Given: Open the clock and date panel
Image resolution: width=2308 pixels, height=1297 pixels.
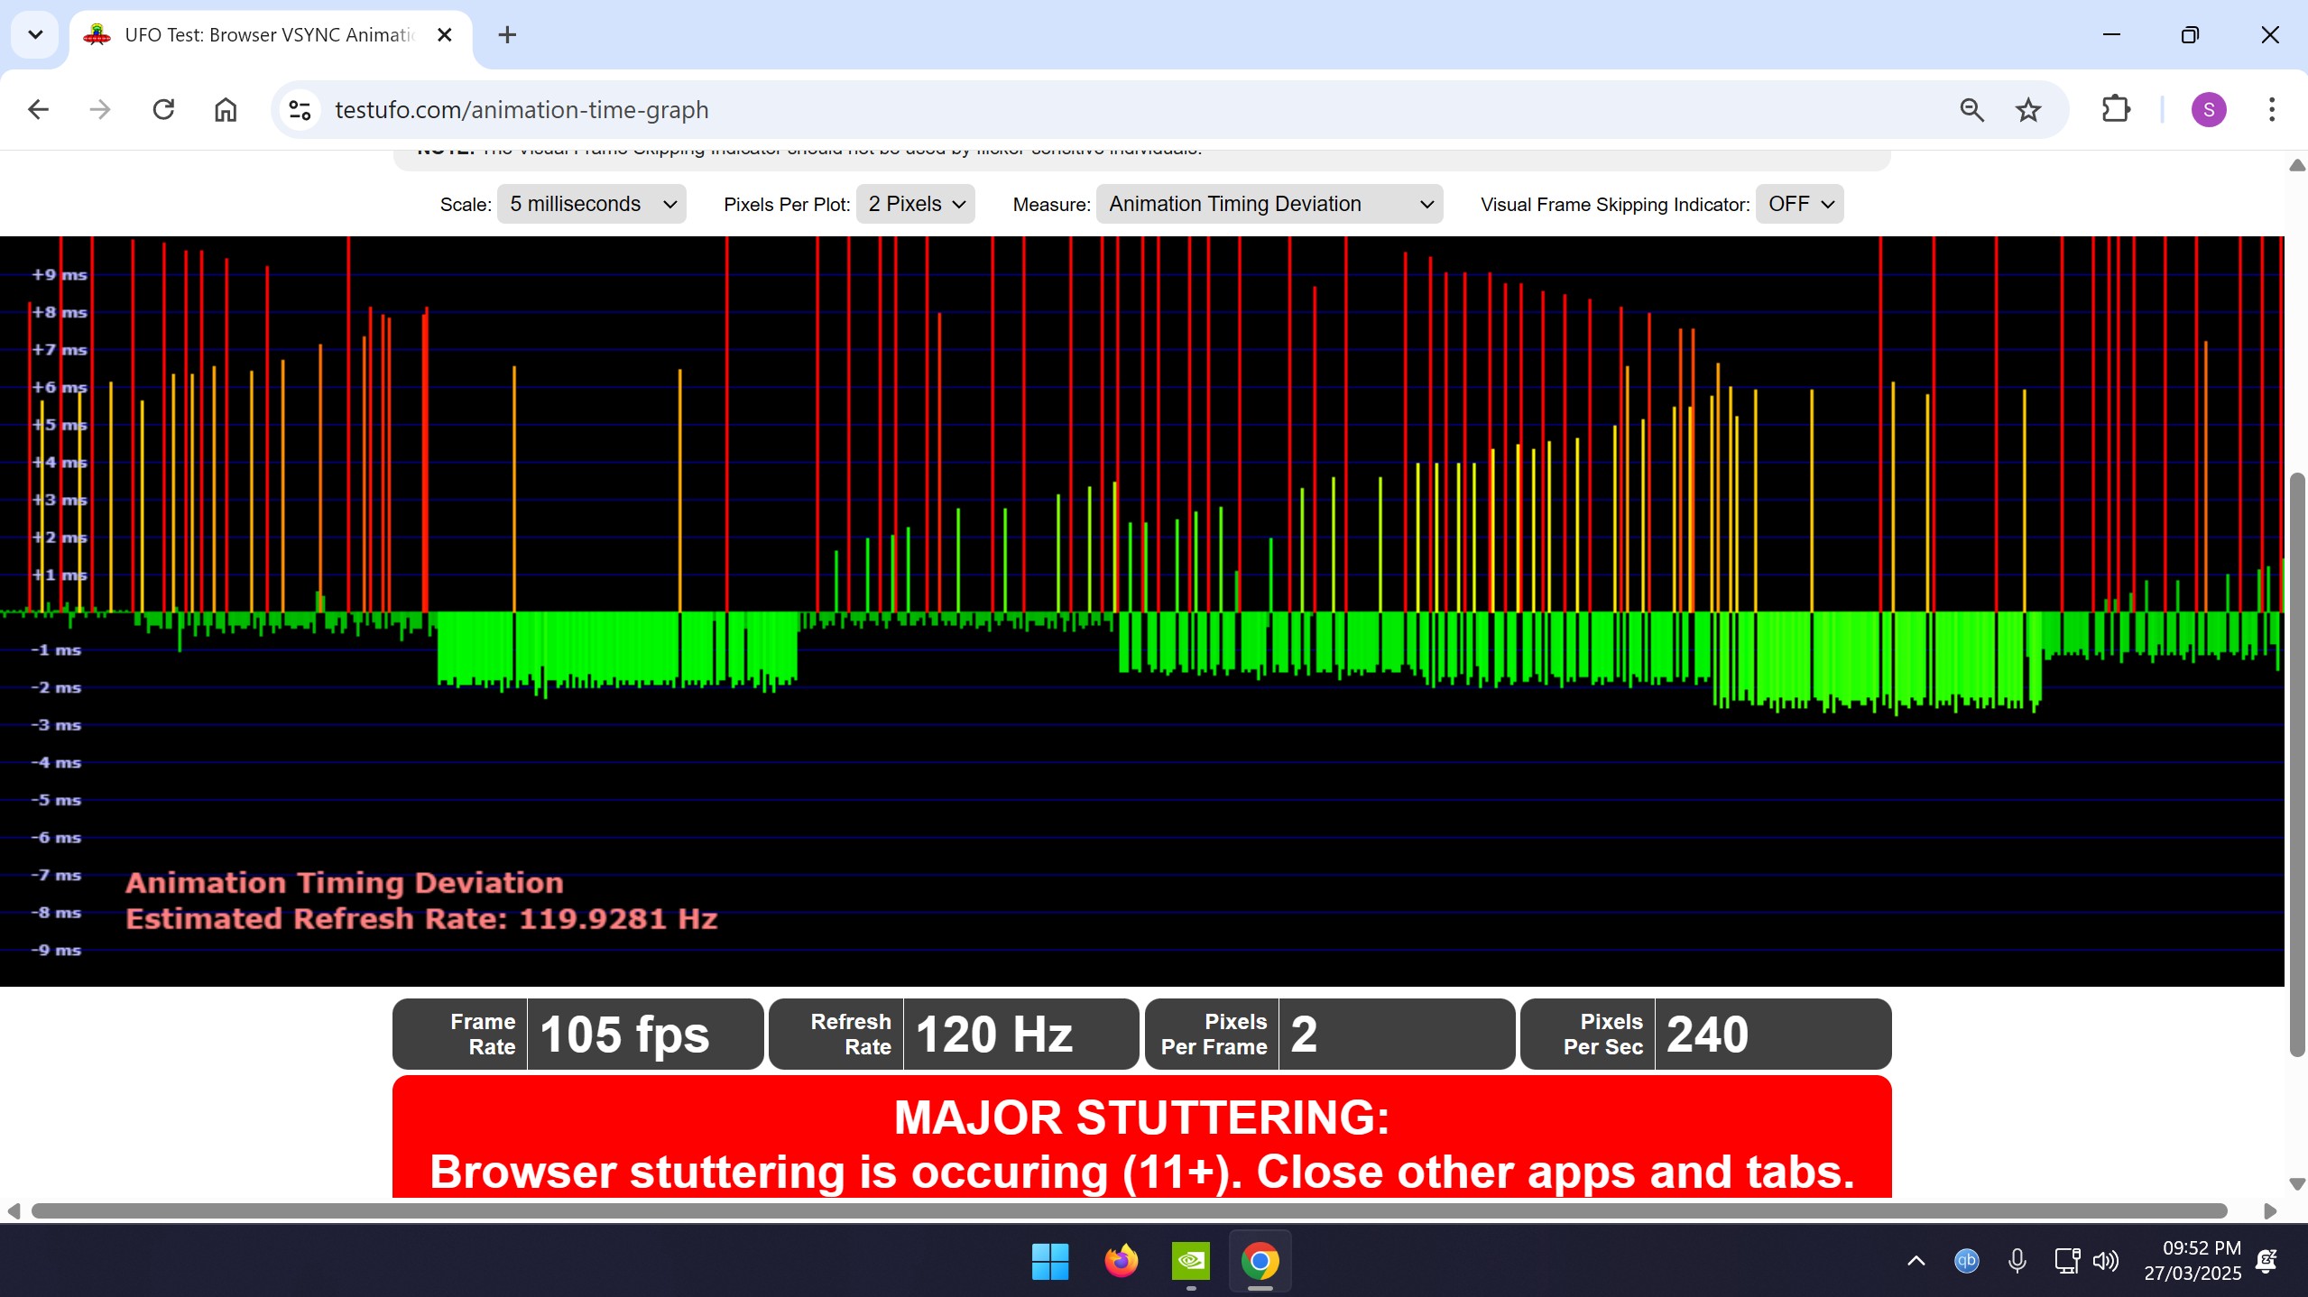Looking at the screenshot, I should coord(2193,1261).
